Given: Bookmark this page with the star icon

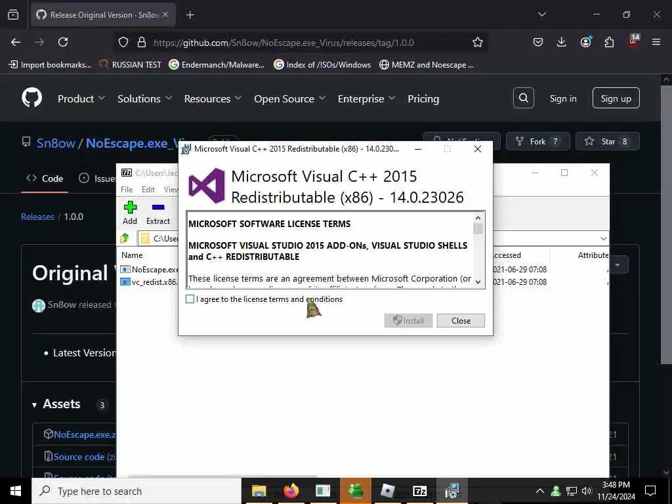Looking at the screenshot, I should [478, 42].
